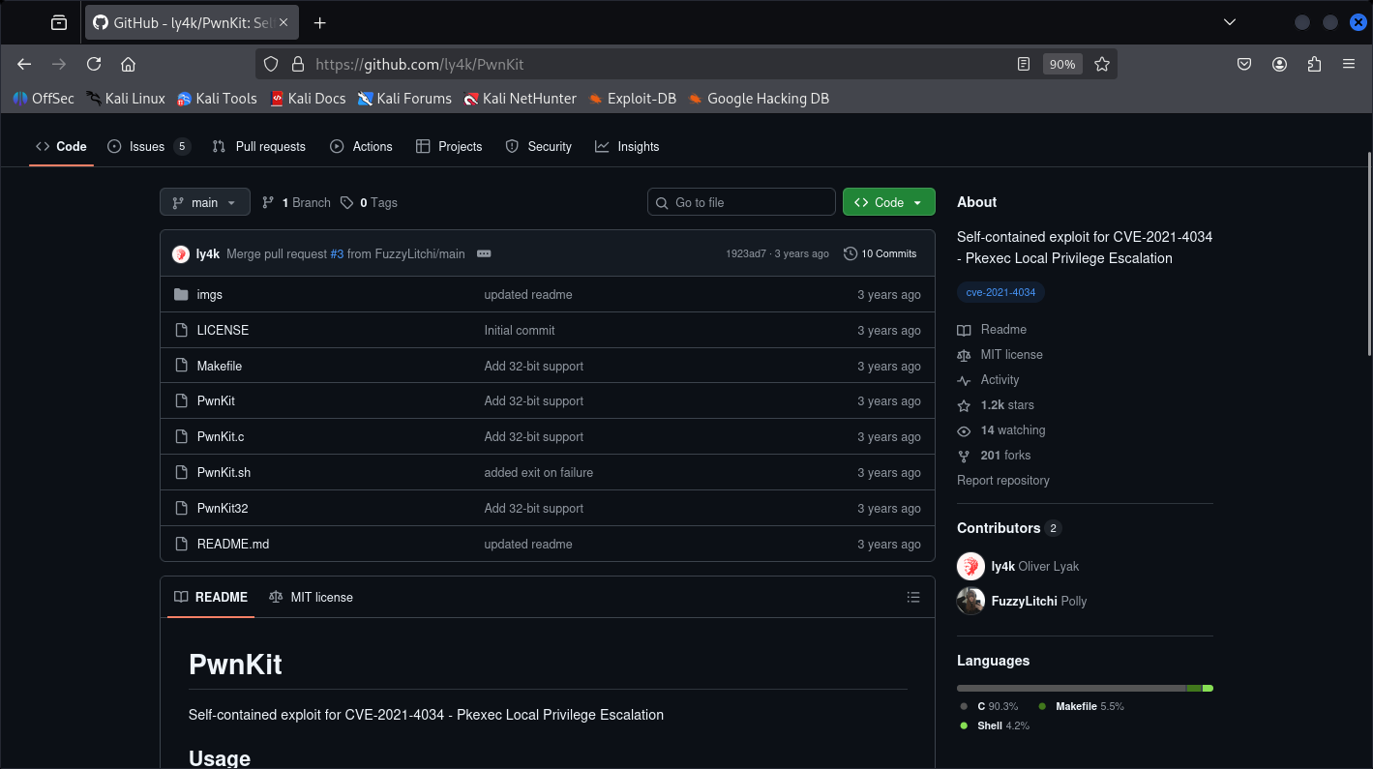Reload the page with the refresh icon
This screenshot has height=769, width=1373.
point(94,64)
